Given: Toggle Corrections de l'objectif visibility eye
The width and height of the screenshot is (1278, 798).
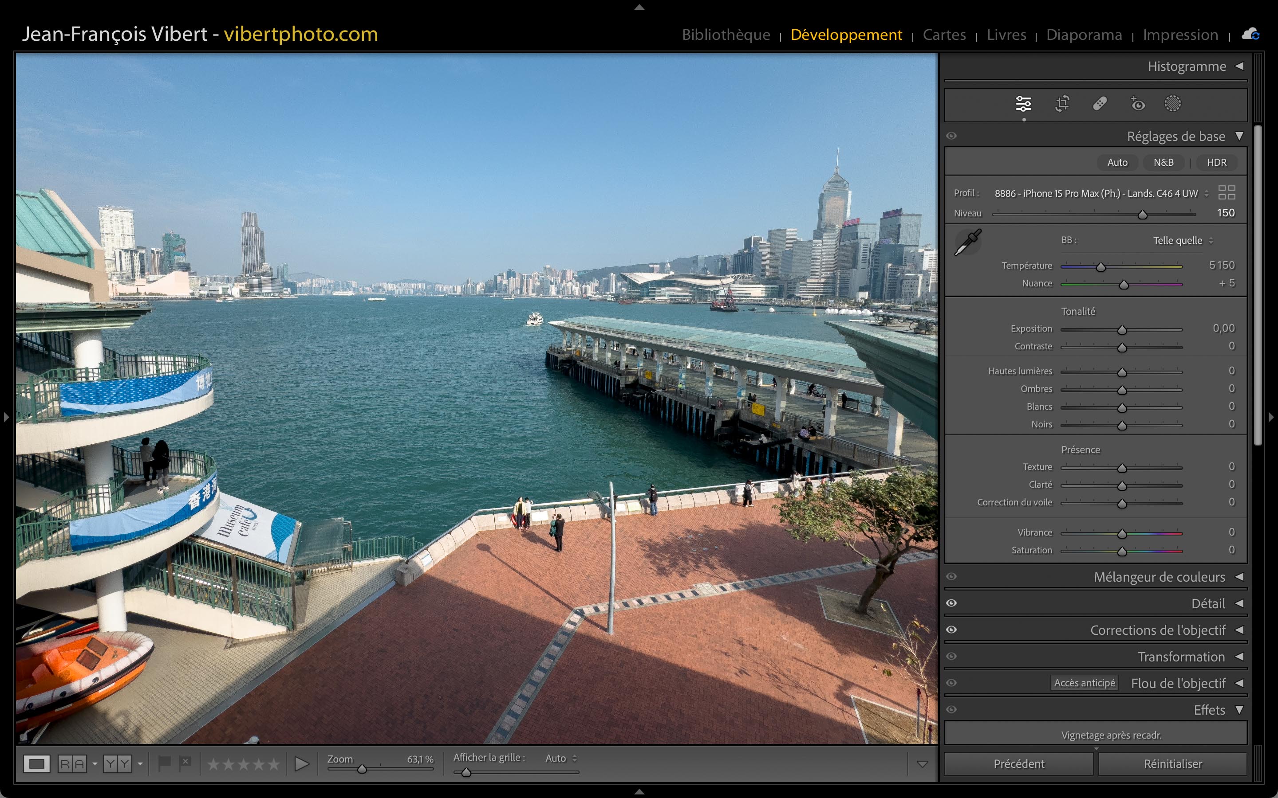Looking at the screenshot, I should pos(952,630).
